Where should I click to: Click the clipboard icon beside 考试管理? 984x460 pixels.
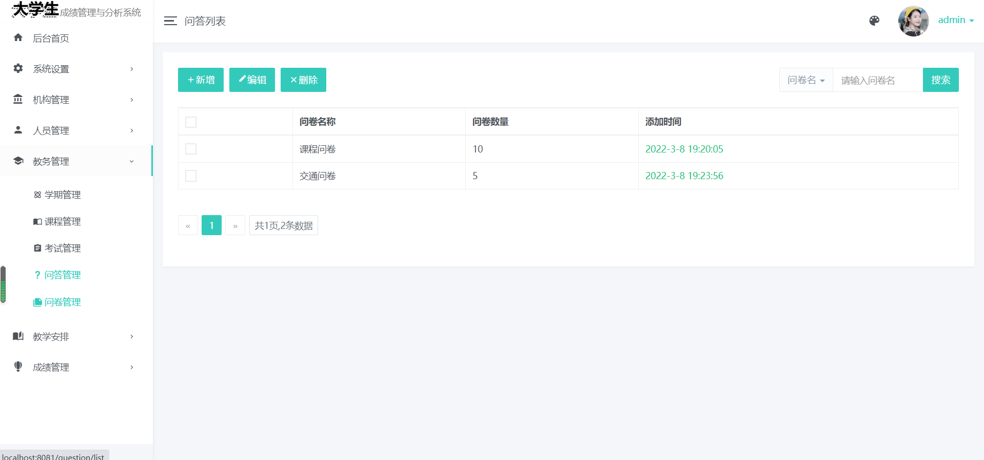[37, 248]
